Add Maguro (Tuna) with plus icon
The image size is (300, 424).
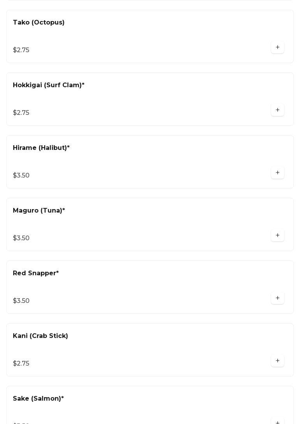tap(277, 236)
